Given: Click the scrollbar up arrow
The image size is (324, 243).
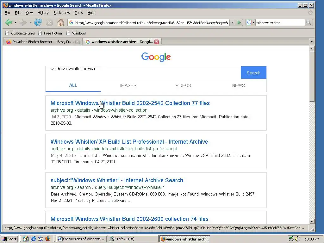Looking at the screenshot, I should pos(312,49).
